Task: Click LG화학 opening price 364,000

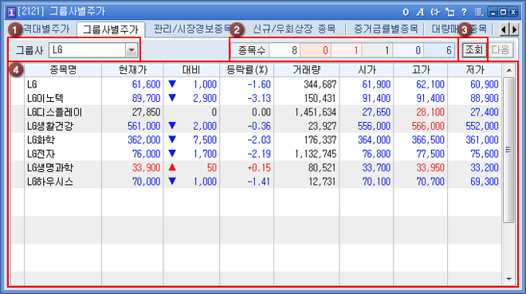Action: [374, 139]
